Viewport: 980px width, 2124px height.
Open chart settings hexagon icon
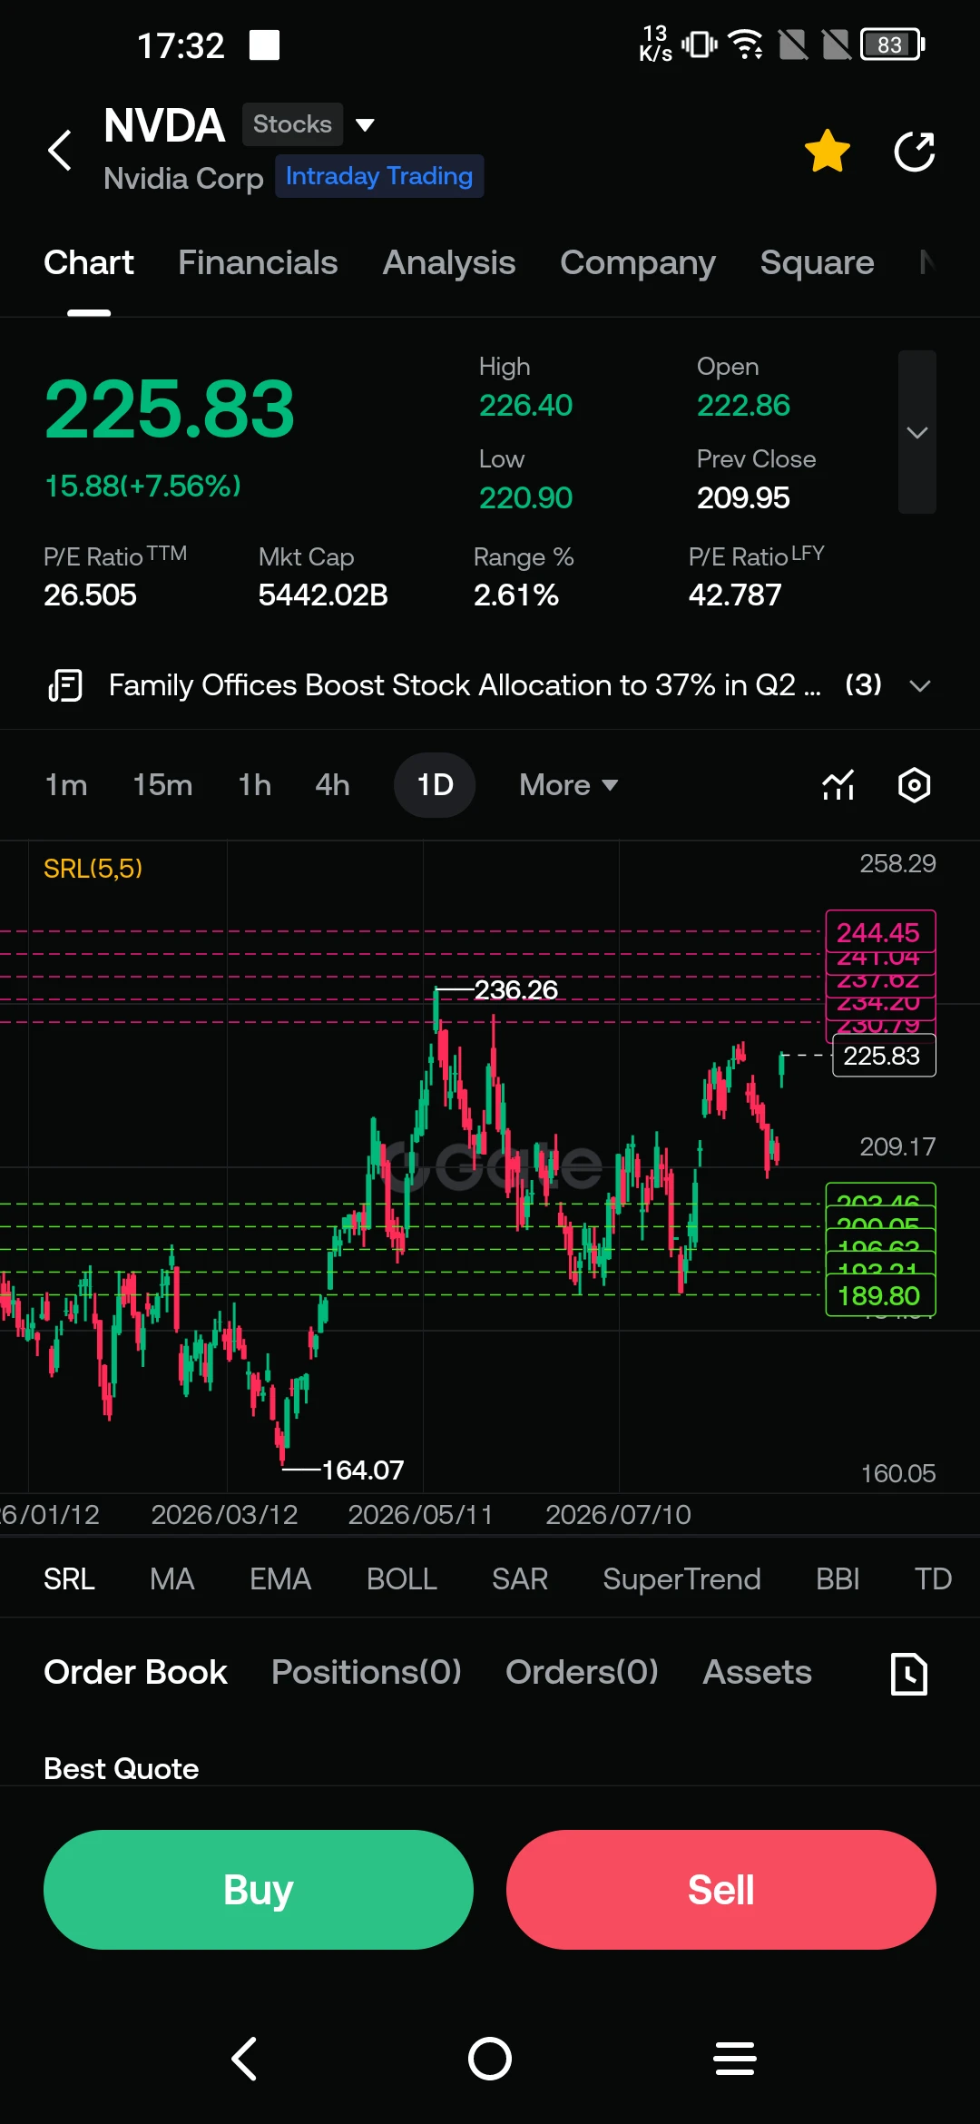(914, 785)
